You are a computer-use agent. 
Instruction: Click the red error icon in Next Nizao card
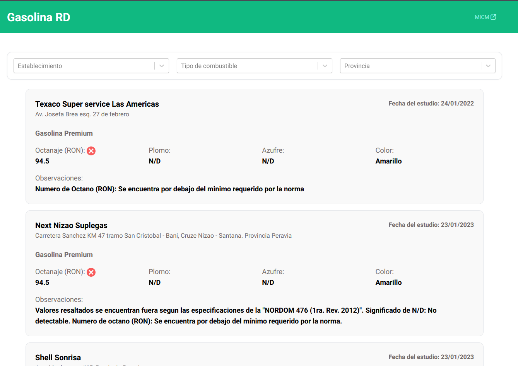point(91,272)
